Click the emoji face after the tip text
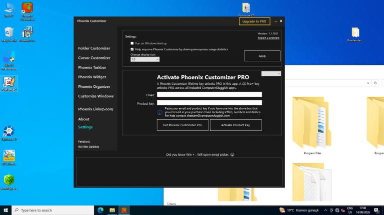 [x=232, y=155]
